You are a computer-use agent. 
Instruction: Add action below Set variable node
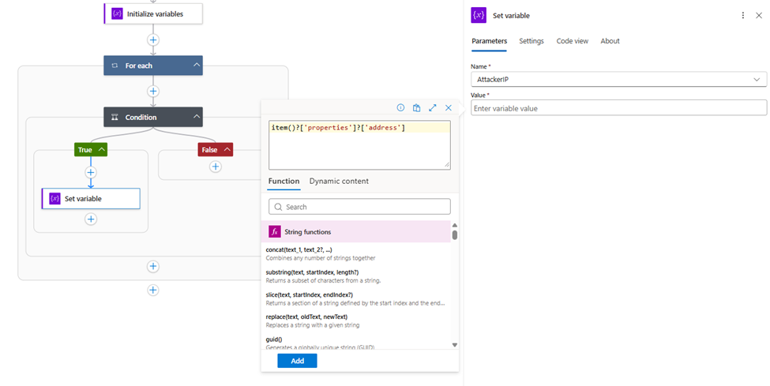90,219
